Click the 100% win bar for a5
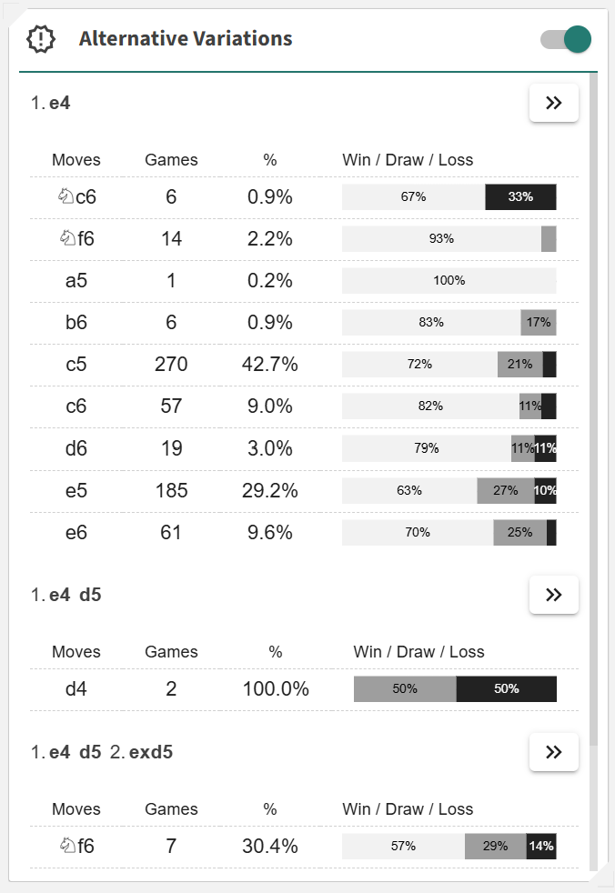615x893 pixels. (449, 281)
